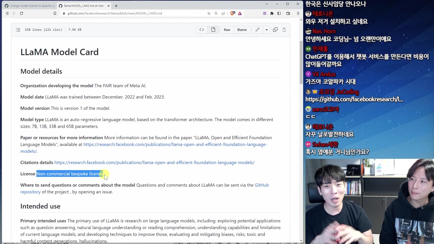Reload the current page

pyautogui.click(x=22, y=14)
